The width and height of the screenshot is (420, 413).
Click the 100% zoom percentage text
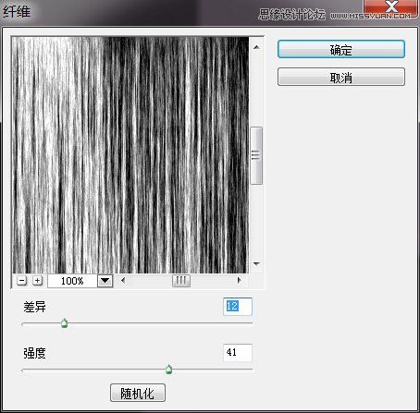tap(72, 281)
